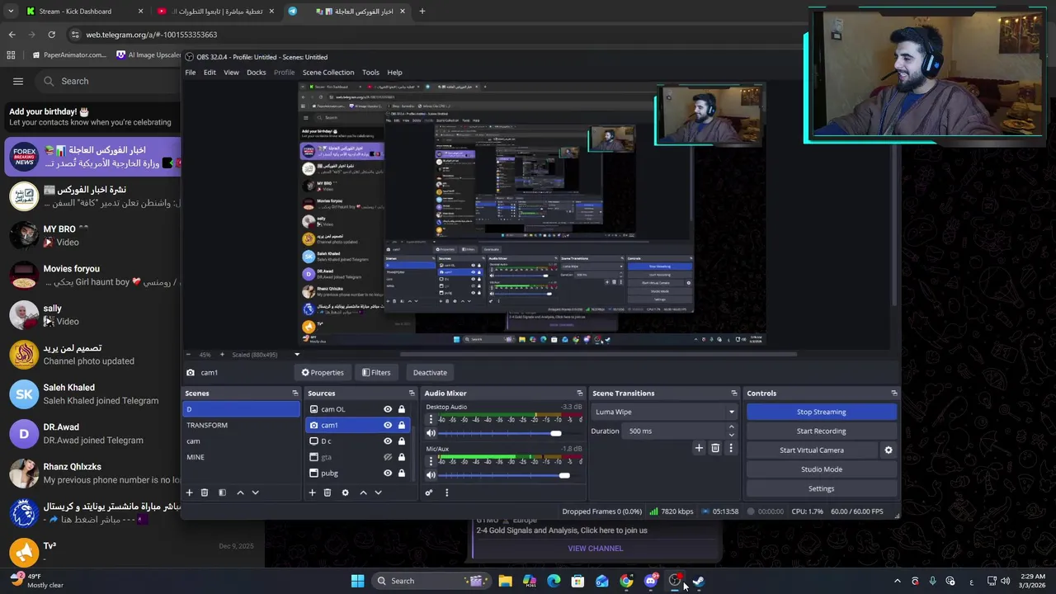The width and height of the screenshot is (1056, 594).
Task: Click the Deactivate button in OBS
Action: pyautogui.click(x=430, y=373)
